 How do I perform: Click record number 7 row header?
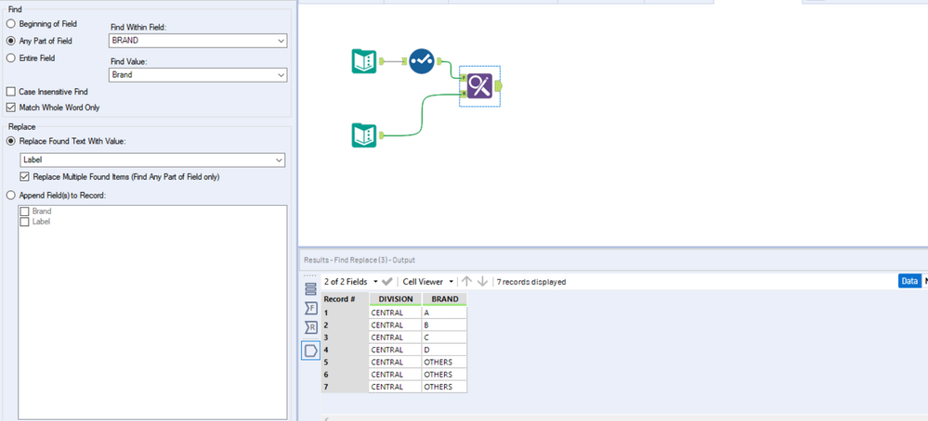click(x=345, y=387)
